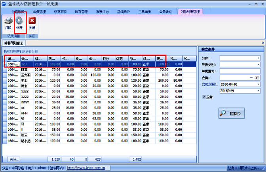Close the report tab with the small x
Viewport: 266px width, 172px height.
263,43
